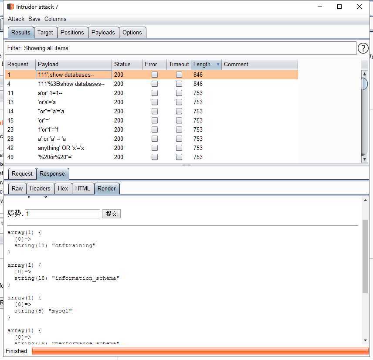Sort results by Status column header
Viewport: 373px width, 360px height.
click(x=127, y=64)
